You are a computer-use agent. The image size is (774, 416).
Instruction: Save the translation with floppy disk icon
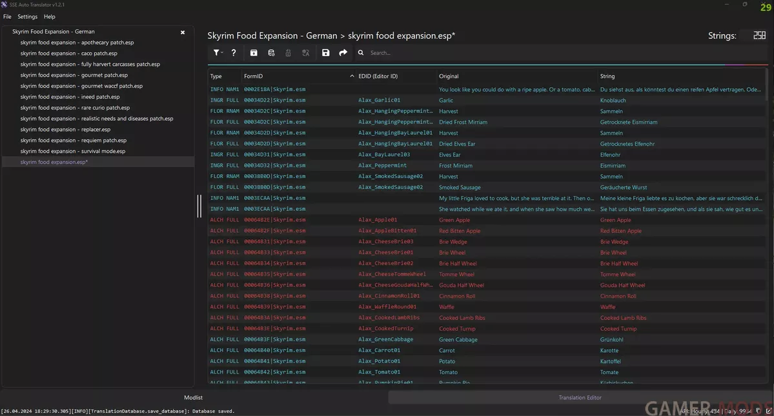325,53
